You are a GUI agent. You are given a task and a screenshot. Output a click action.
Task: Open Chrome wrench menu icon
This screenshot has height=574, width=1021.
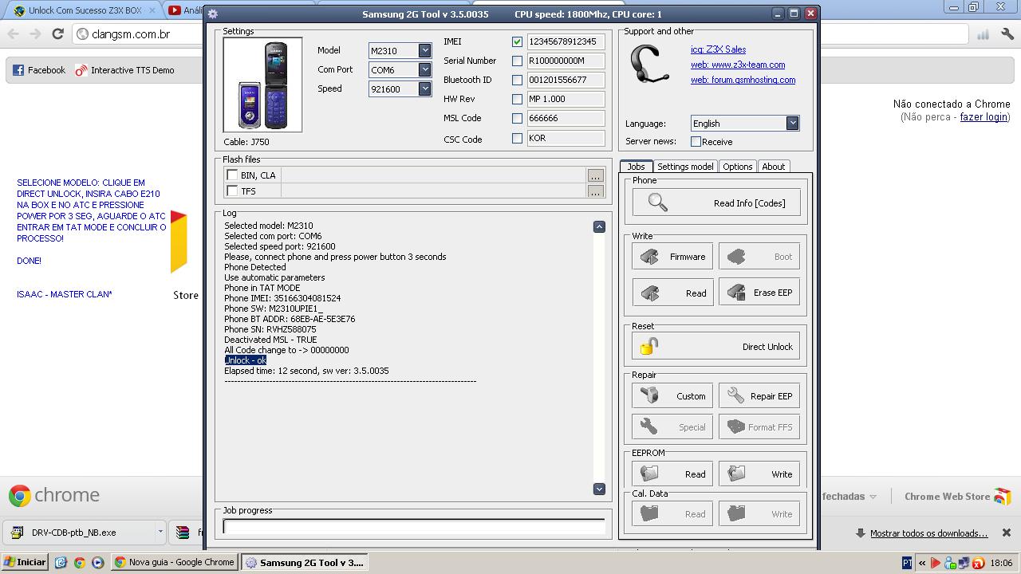click(1008, 34)
